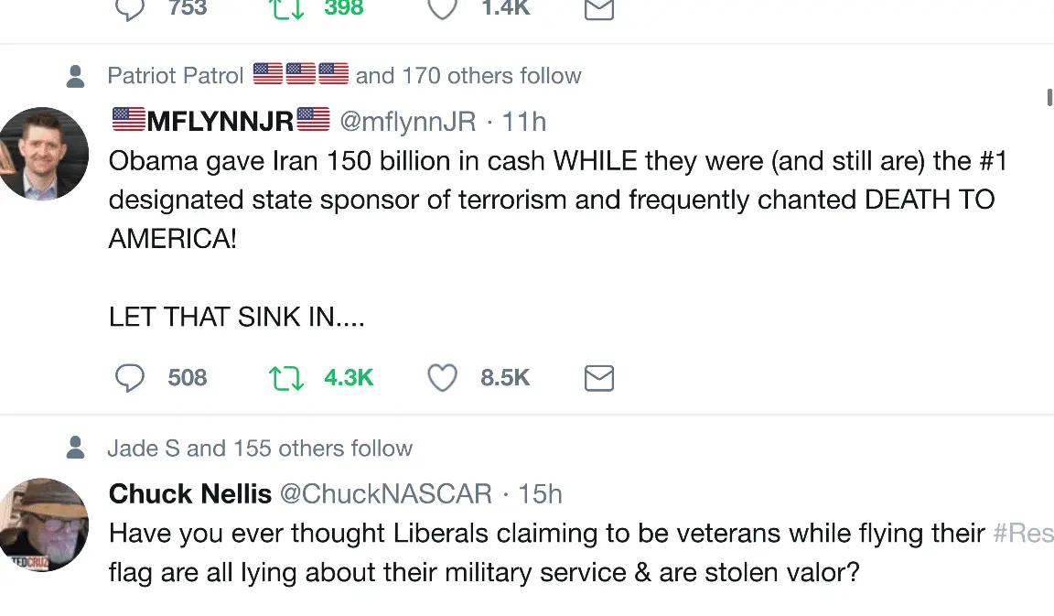Viewport: 1054px width, 616px height.
Task: Open MFLYNNJR profile picture
Action: click(x=43, y=154)
